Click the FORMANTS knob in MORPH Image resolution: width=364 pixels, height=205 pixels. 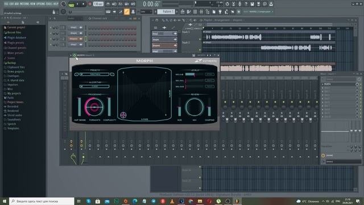pyautogui.click(x=94, y=107)
